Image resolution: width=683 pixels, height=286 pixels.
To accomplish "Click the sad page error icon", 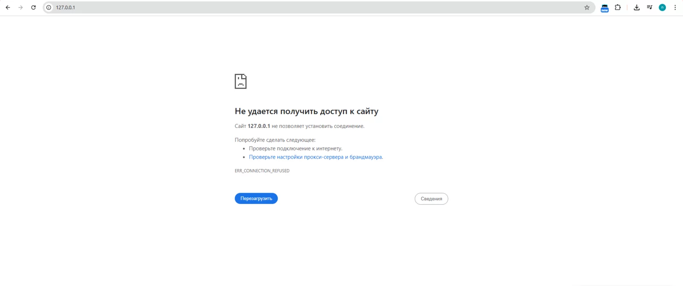I will pos(241,81).
